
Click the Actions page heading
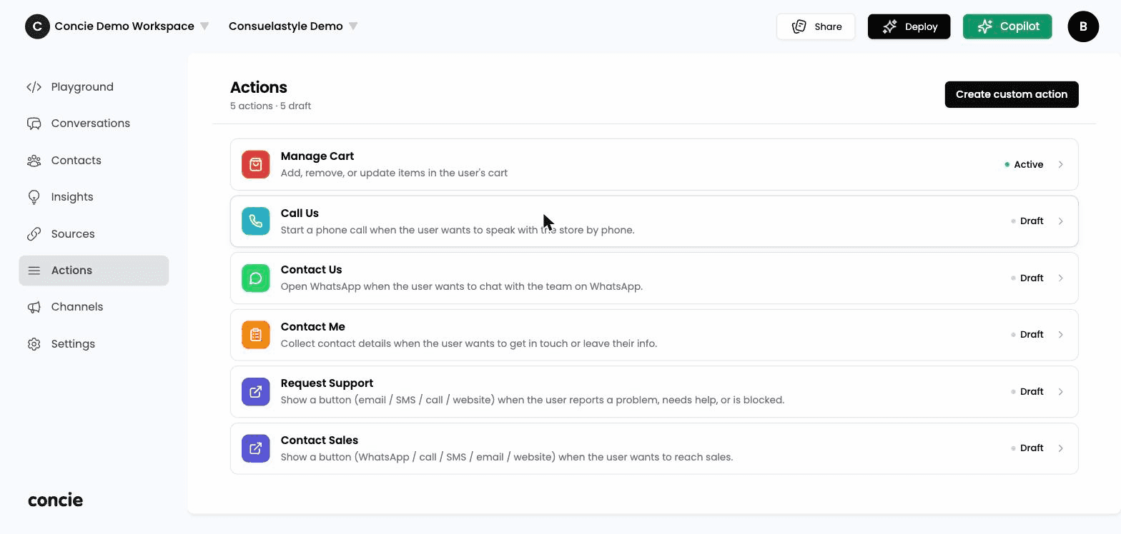coord(259,87)
